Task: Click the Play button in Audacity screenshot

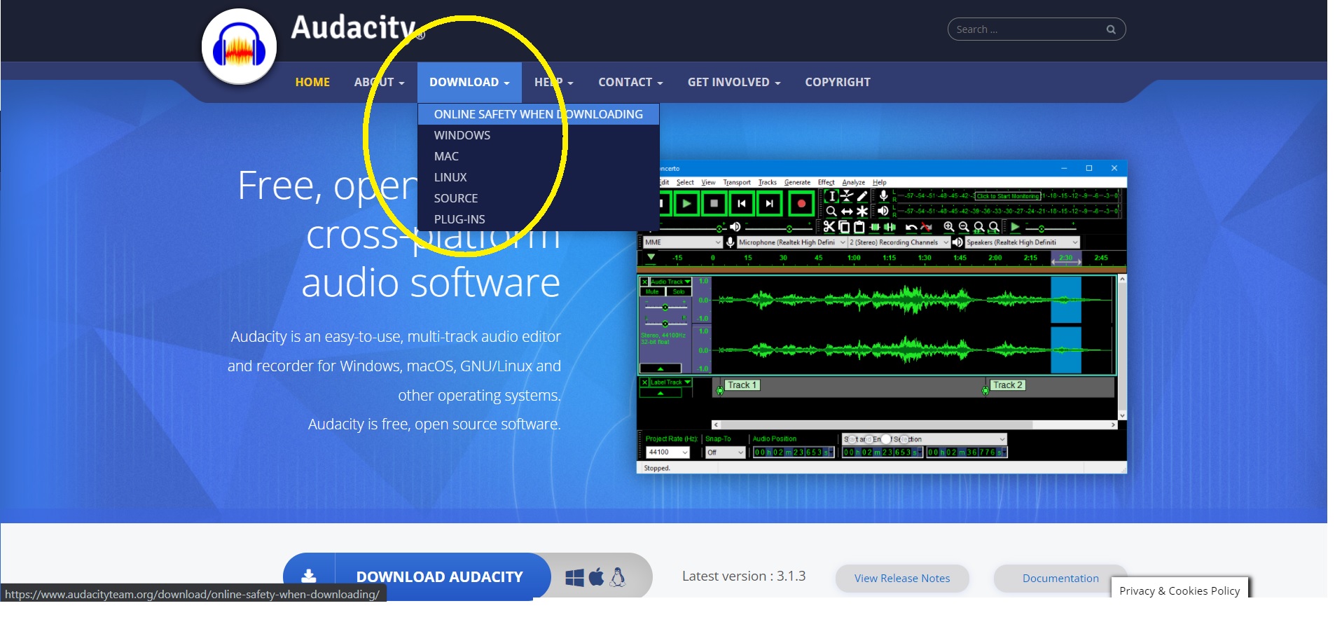Action: pyautogui.click(x=686, y=204)
